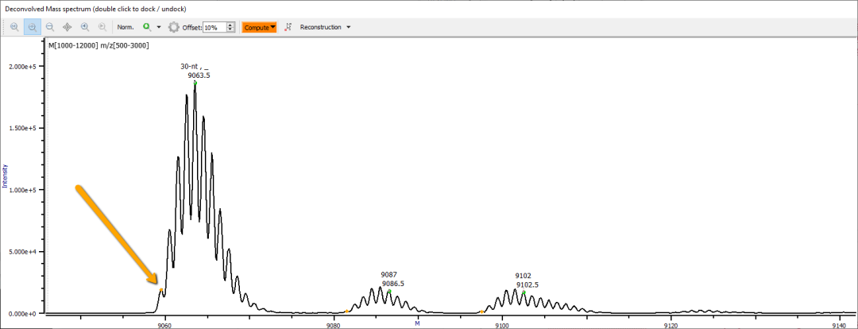The height and width of the screenshot is (329, 858).
Task: Open the orange Compute dropdown button
Action: 259,27
